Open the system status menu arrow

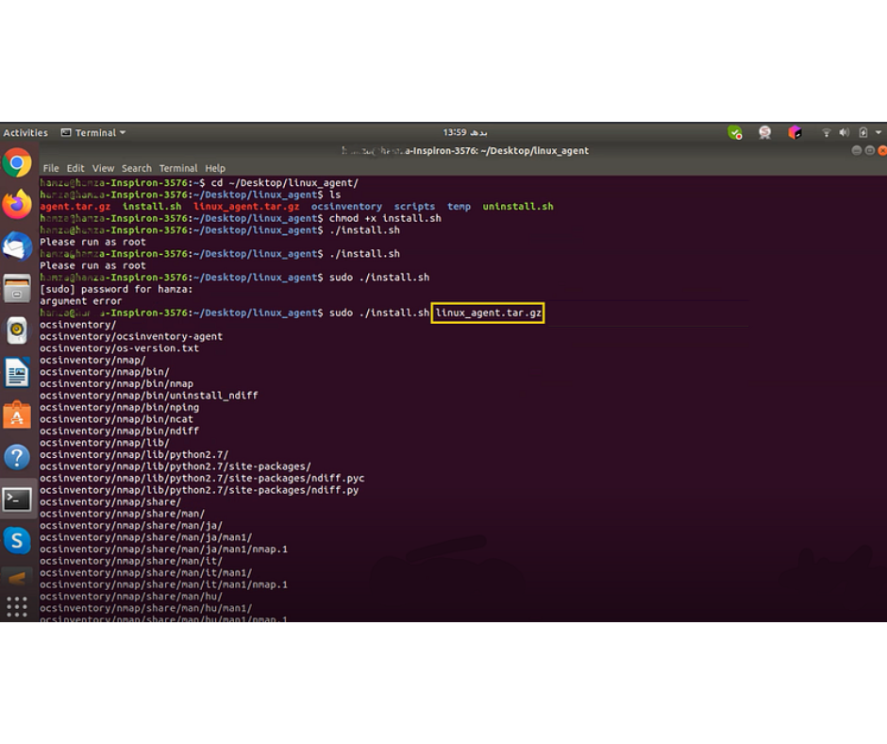point(879,133)
